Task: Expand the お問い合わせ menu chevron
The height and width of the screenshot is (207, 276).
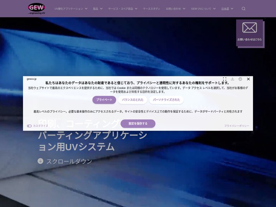Action: (184, 8)
